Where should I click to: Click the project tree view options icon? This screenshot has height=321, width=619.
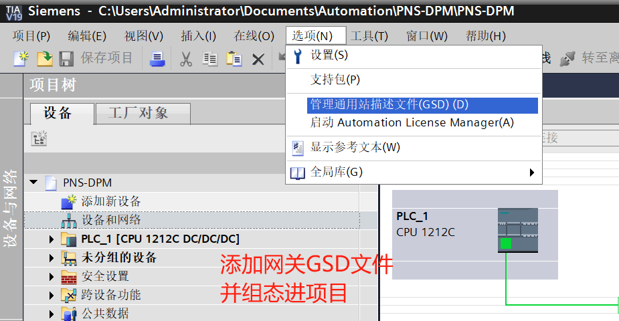click(x=39, y=138)
